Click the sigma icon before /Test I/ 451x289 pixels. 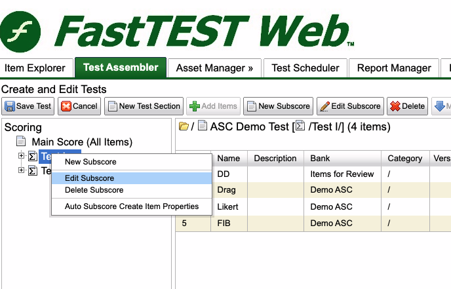300,125
